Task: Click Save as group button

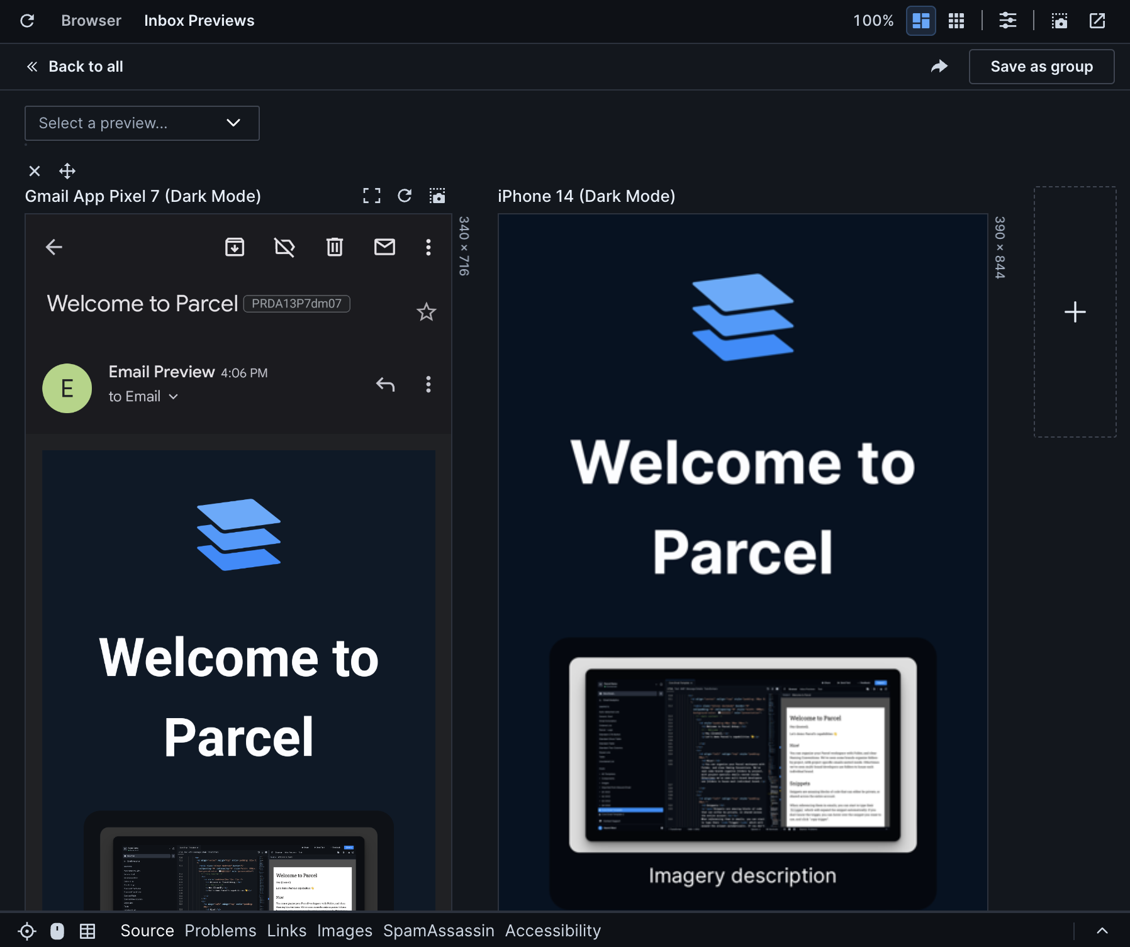Action: pyautogui.click(x=1041, y=67)
